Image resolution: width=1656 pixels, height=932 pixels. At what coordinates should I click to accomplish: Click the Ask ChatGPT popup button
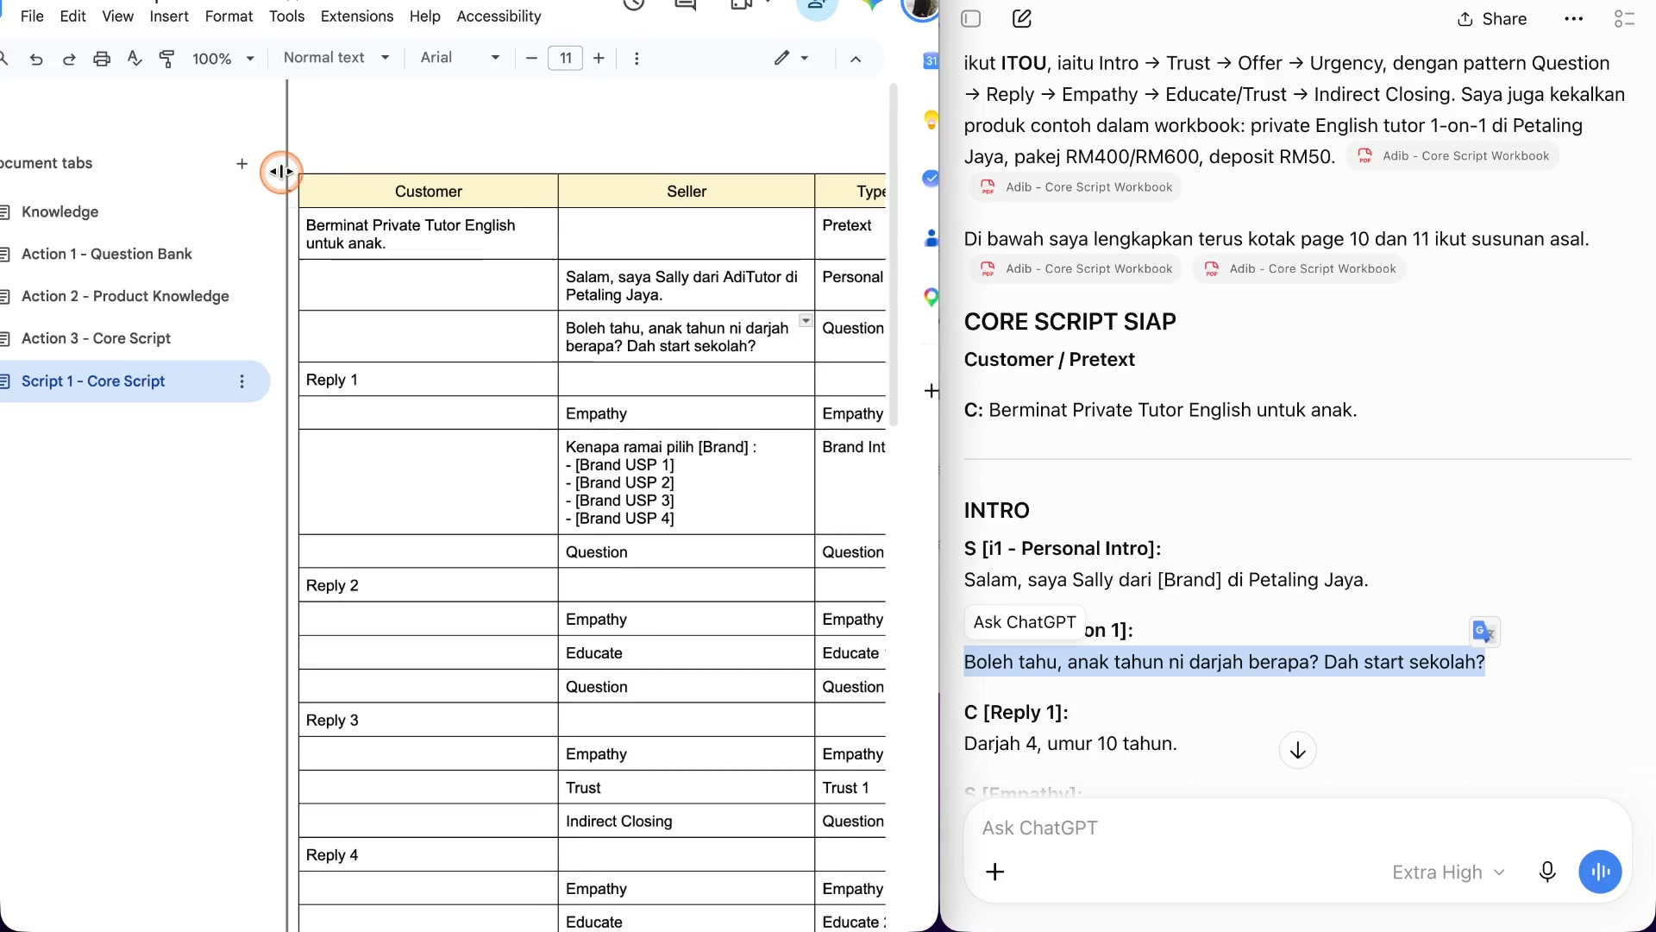click(x=1025, y=622)
